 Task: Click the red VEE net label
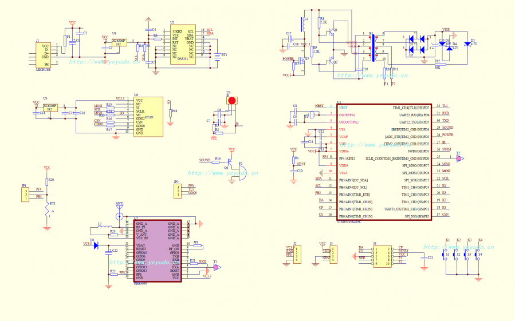pyautogui.click(x=446, y=29)
